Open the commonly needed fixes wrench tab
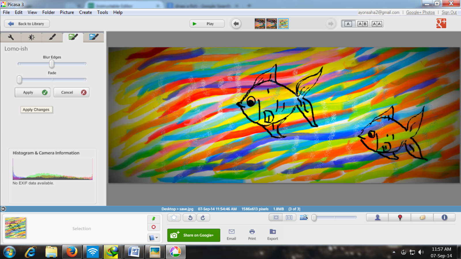 tap(11, 37)
